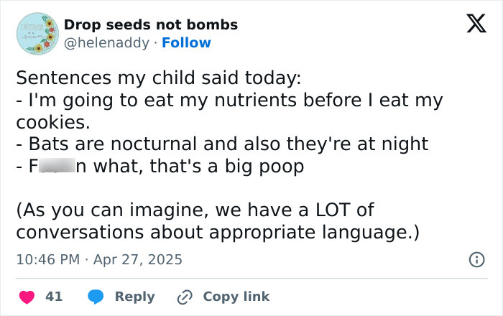Click the "Bats are nocturnal" sentence
Image resolution: width=503 pixels, height=316 pixels.
click(222, 144)
